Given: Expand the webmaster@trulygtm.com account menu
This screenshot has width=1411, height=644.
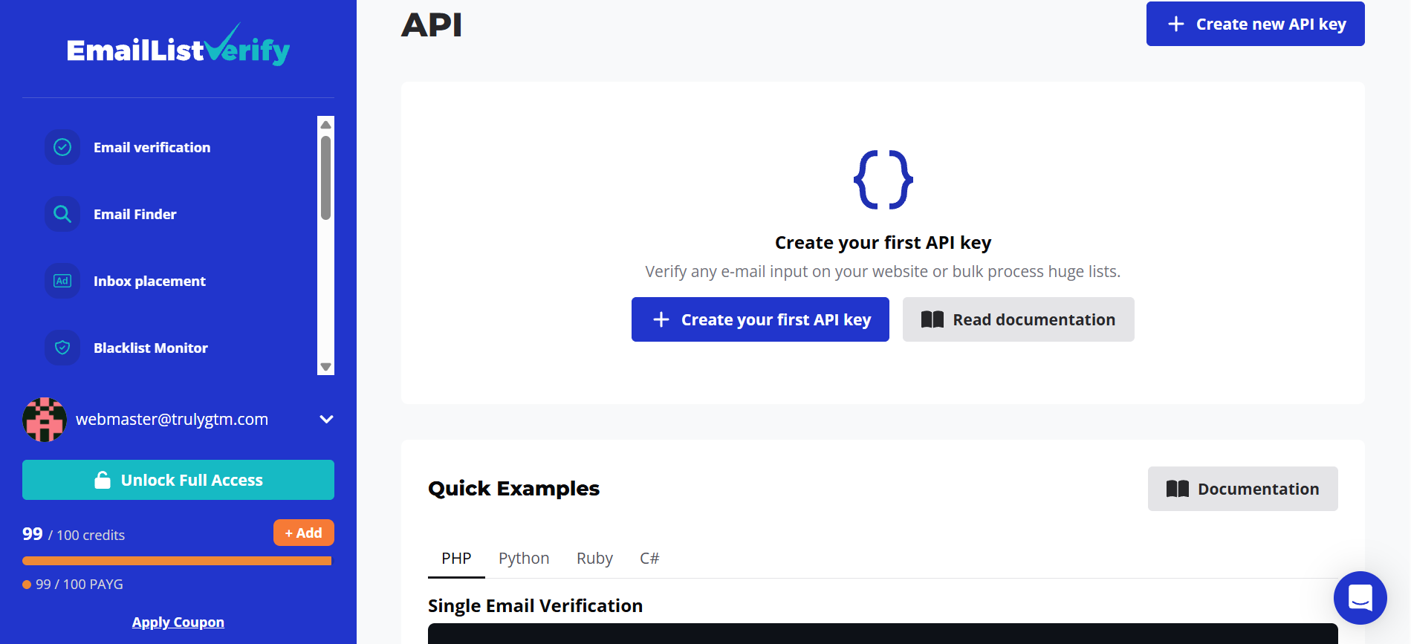Looking at the screenshot, I should tap(326, 419).
